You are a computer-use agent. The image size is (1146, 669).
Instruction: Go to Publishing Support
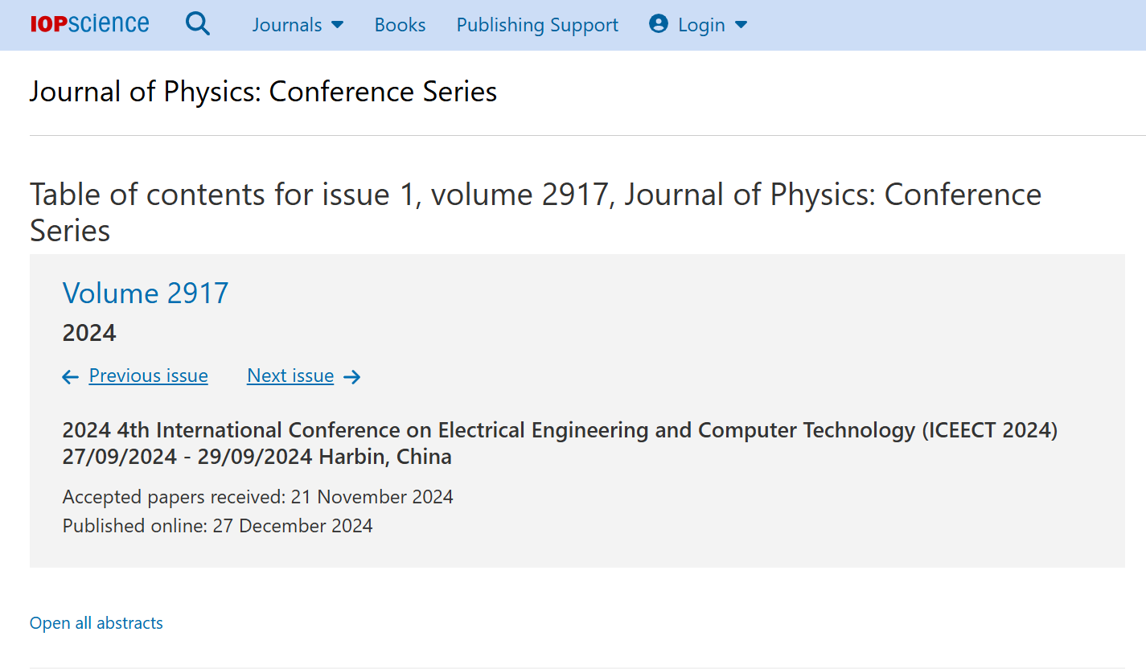(x=537, y=25)
